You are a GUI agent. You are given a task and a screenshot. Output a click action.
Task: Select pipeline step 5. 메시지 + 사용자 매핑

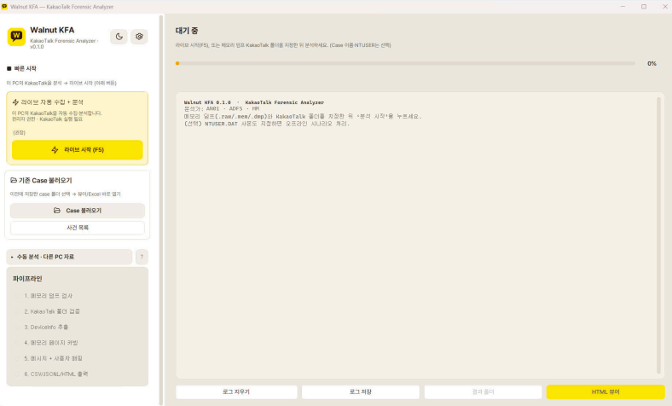point(53,358)
